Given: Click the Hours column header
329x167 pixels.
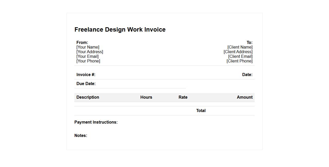Looking at the screenshot, I should (x=146, y=97).
